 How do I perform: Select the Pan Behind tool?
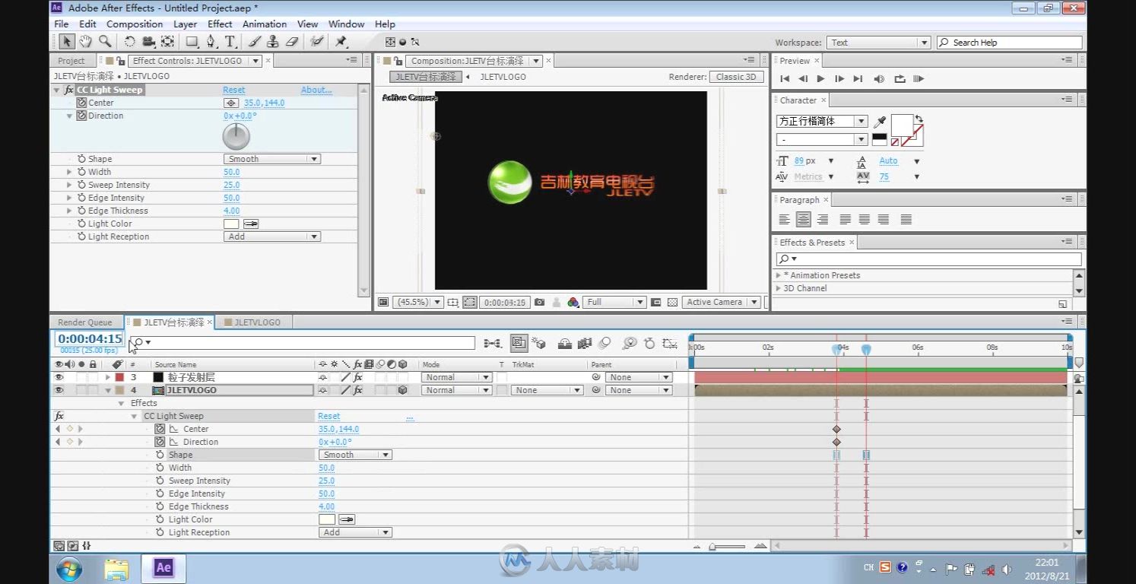point(167,42)
